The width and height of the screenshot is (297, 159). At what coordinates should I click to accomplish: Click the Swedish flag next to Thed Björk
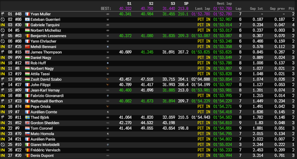27,117
